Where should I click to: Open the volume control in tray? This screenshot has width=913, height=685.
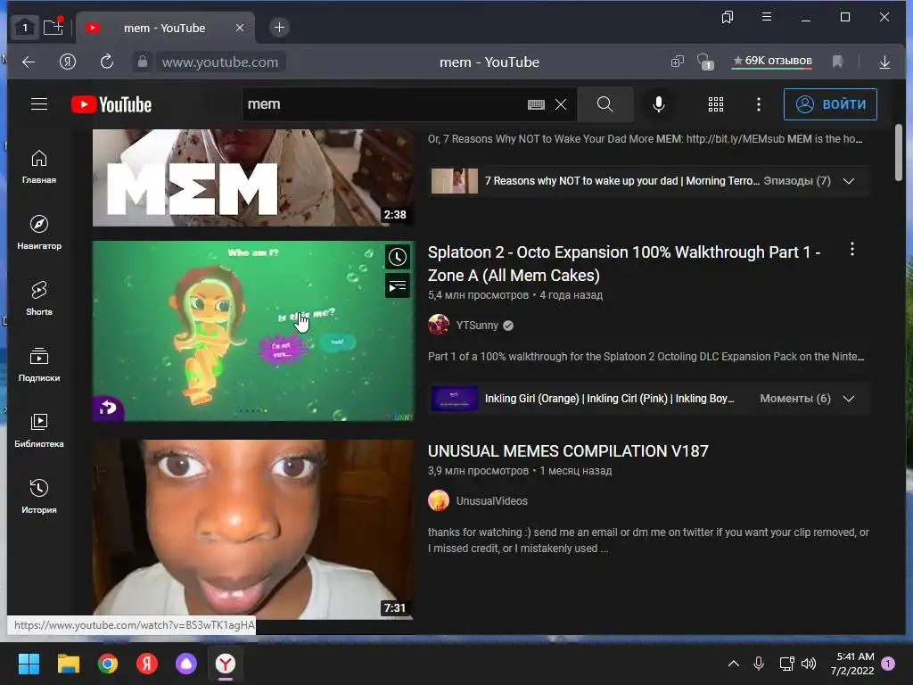point(808,664)
